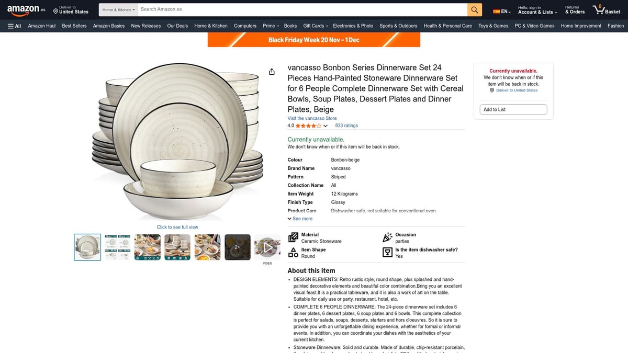628x353 pixels.
Task: Click the orange search magnifier button
Action: (474, 9)
